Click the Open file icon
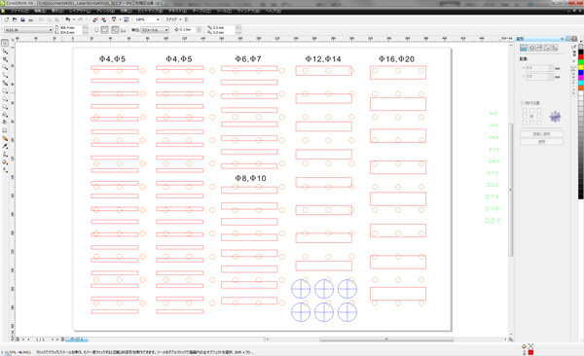Viewport: 584px width, 356px height. click(15, 19)
